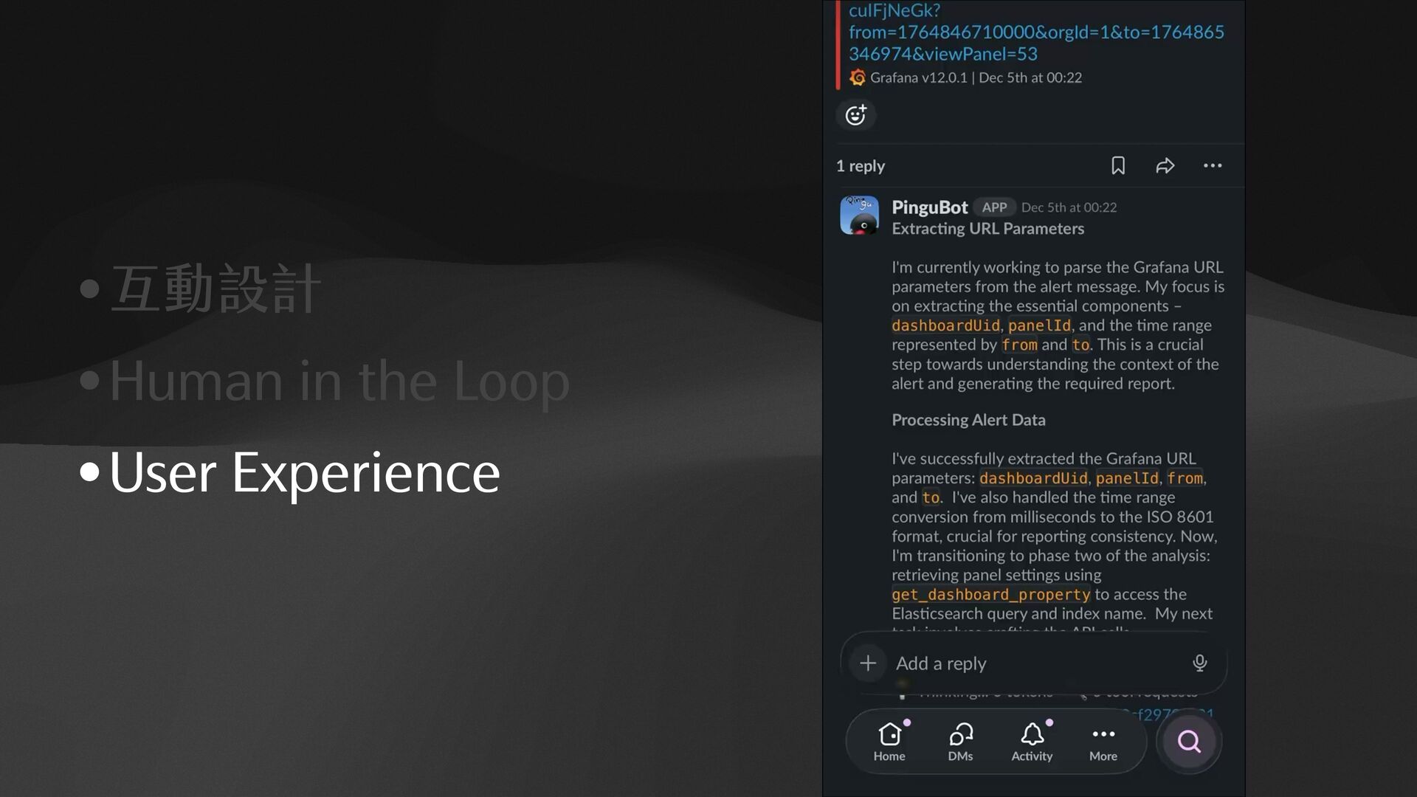Click the PinguBot sender name
The width and height of the screenshot is (1417, 797).
coord(929,207)
